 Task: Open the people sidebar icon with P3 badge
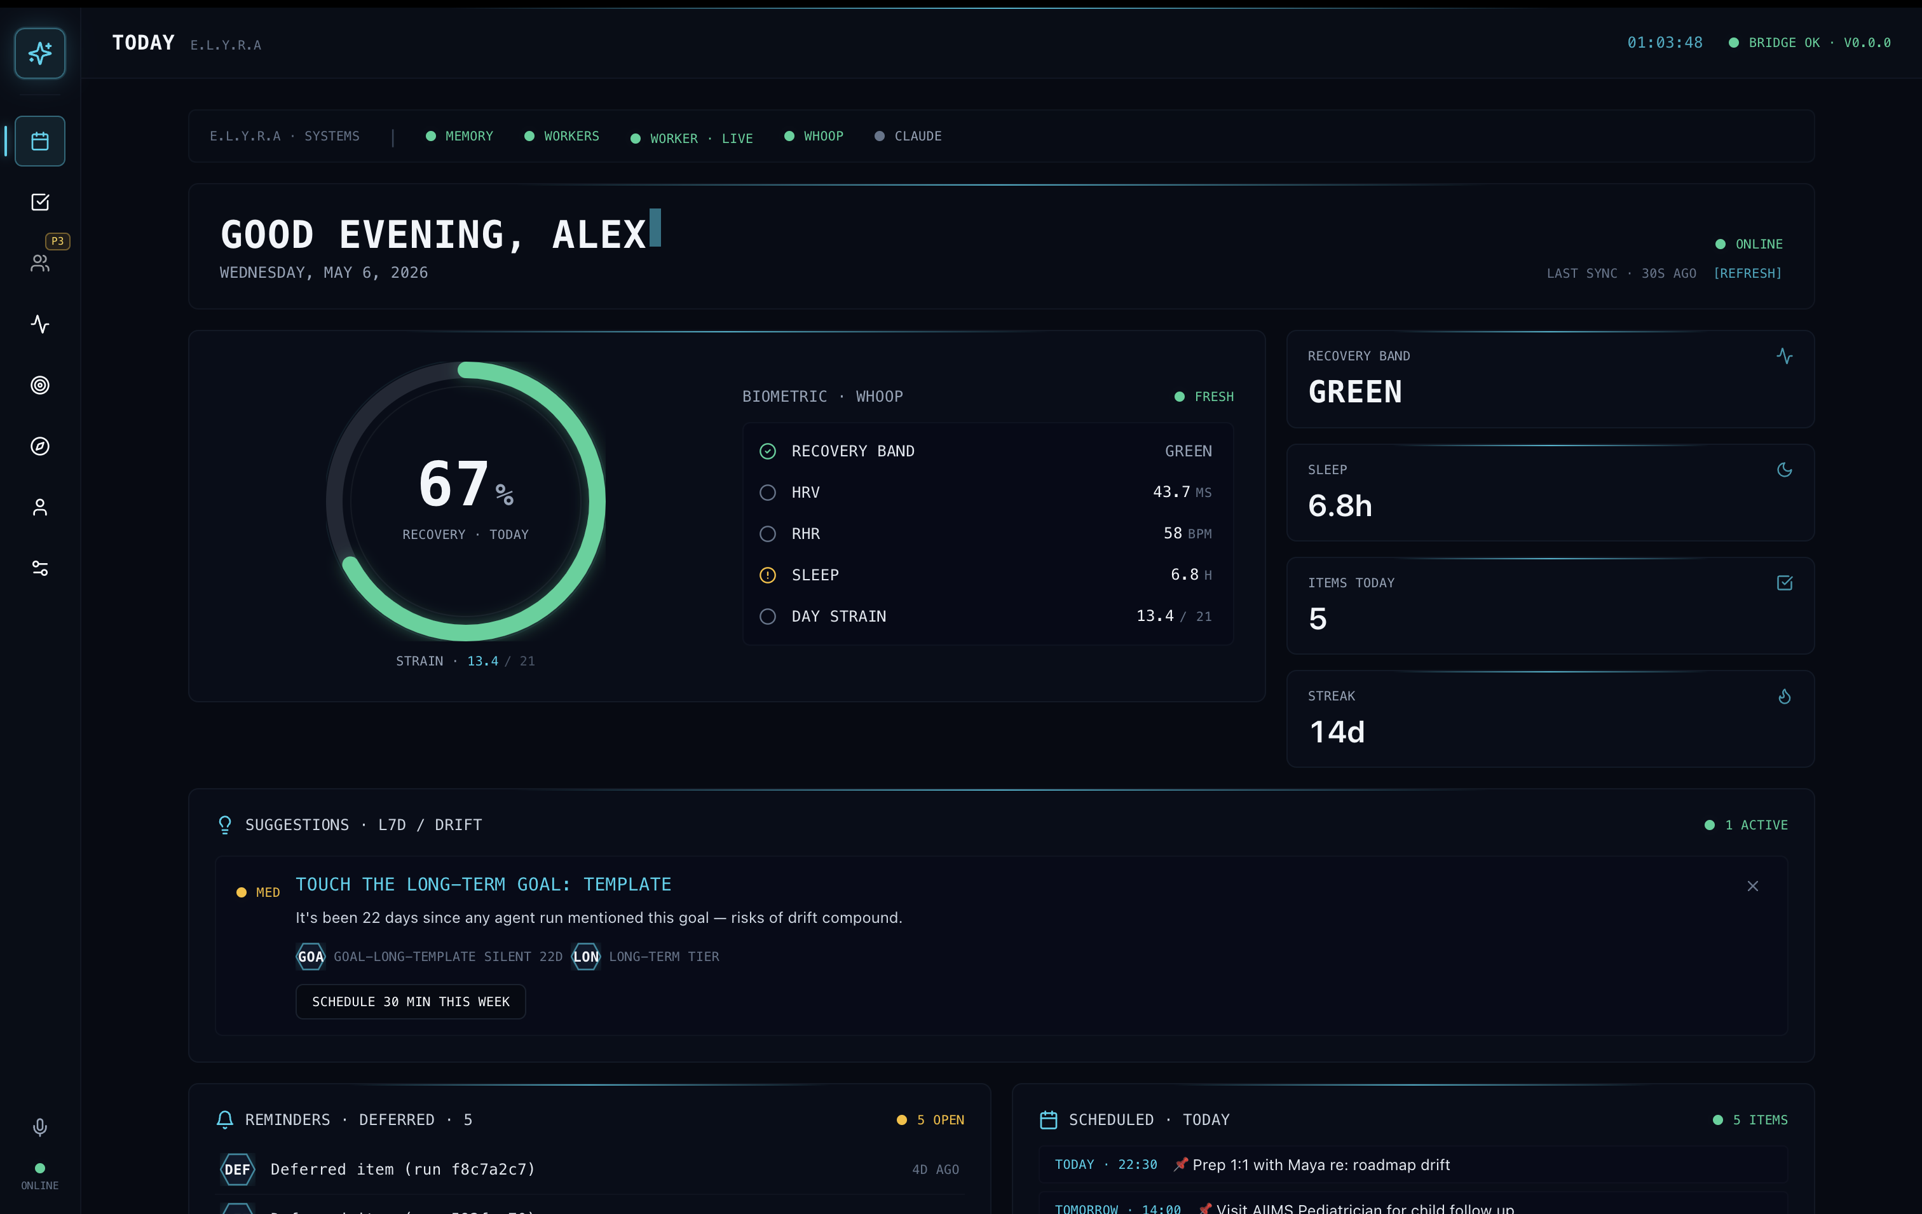(x=40, y=263)
